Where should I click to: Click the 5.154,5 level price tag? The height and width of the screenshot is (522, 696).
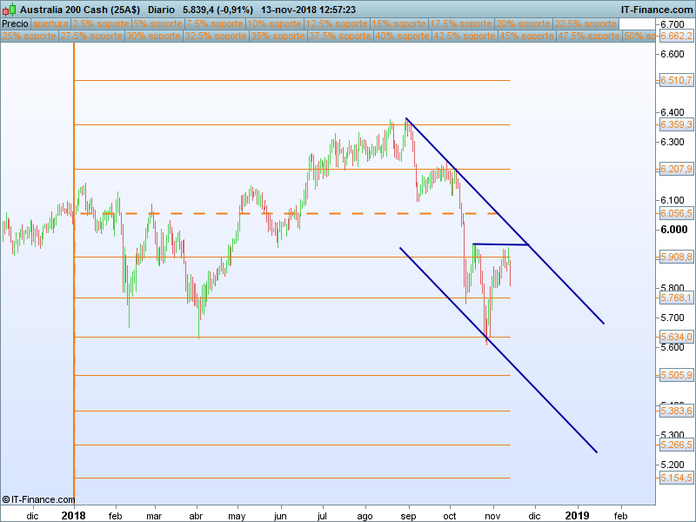coord(676,478)
